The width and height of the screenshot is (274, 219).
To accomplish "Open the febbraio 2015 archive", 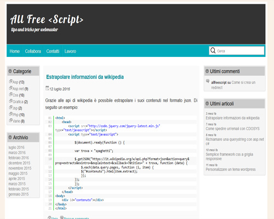I will click(x=19, y=189).
